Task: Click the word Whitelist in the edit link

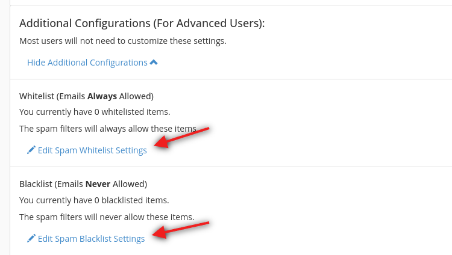Action: tap(96, 150)
